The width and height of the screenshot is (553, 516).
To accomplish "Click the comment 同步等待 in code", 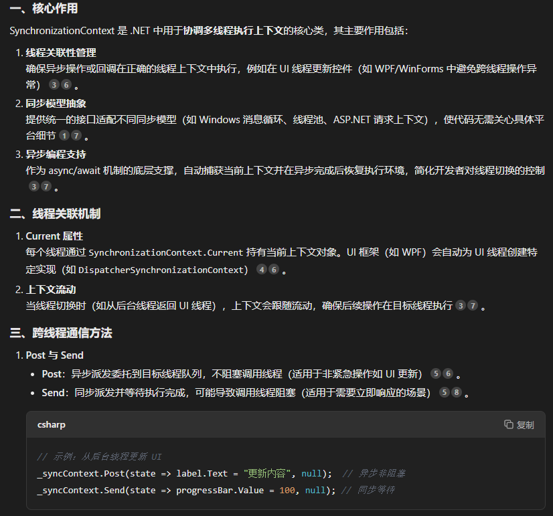I will [368, 491].
